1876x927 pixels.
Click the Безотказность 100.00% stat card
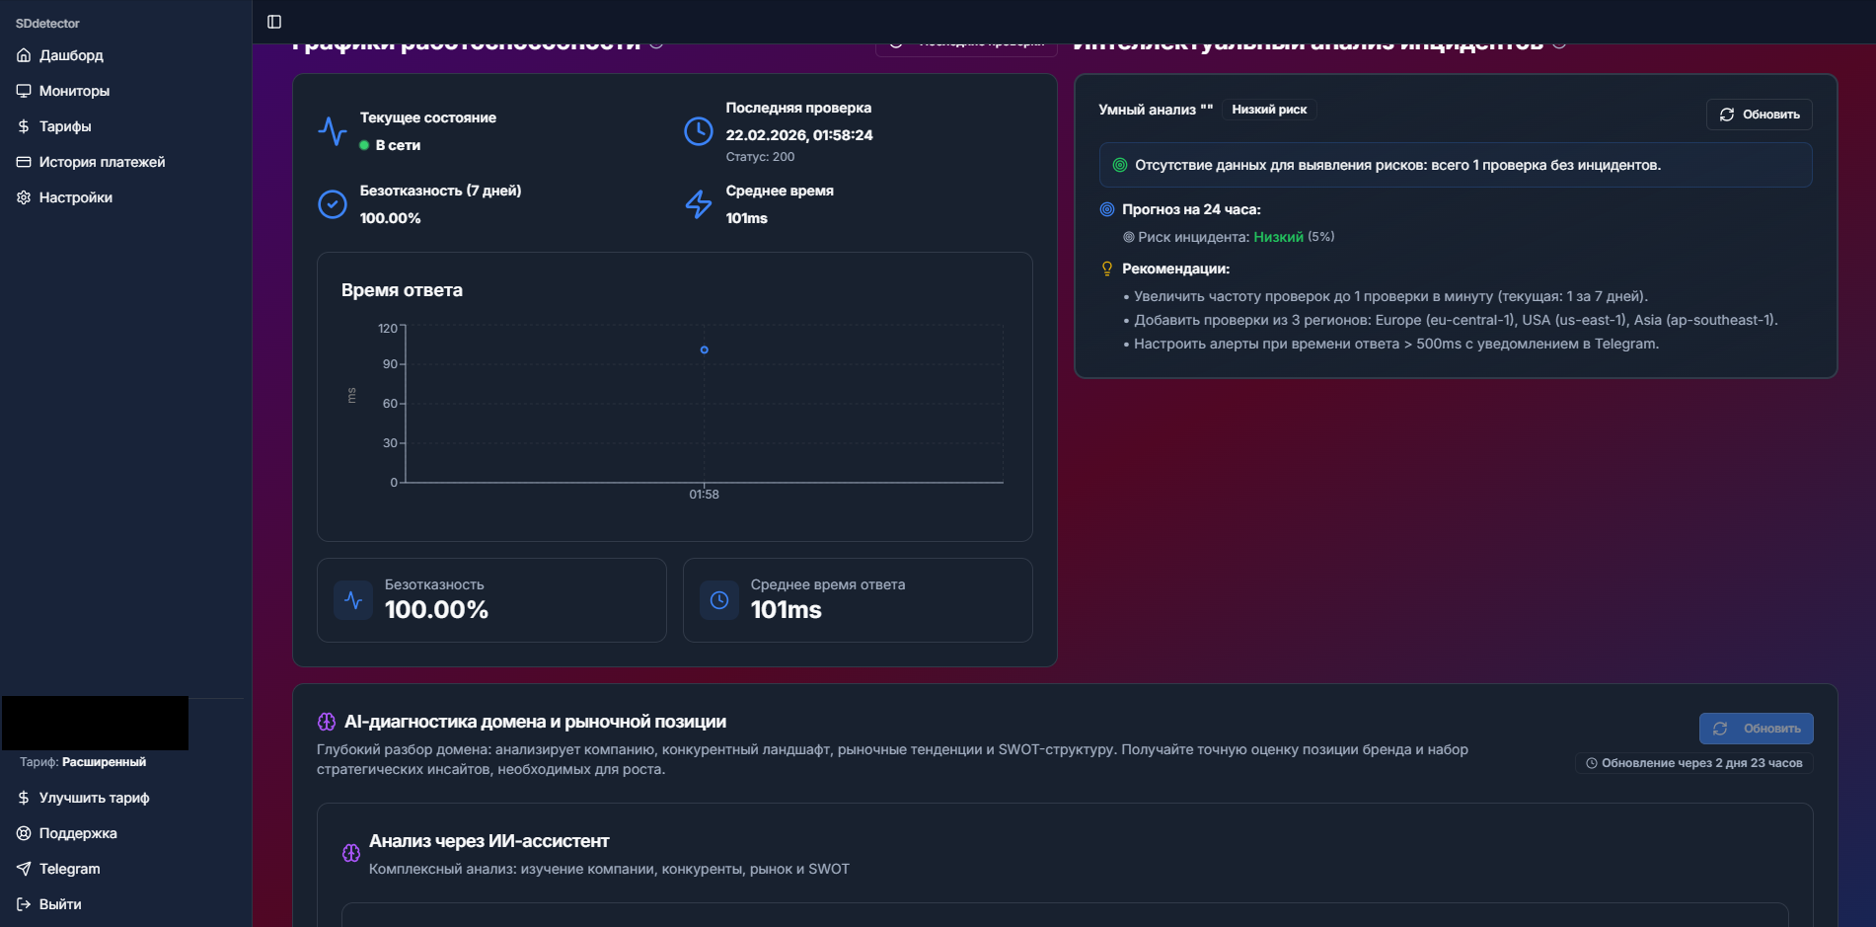[491, 600]
